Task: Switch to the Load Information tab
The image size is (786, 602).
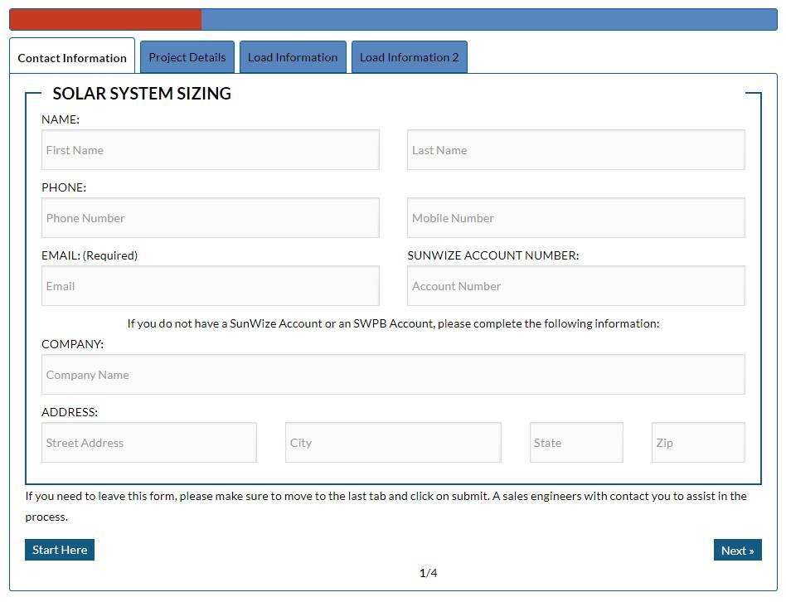Action: pyautogui.click(x=293, y=57)
